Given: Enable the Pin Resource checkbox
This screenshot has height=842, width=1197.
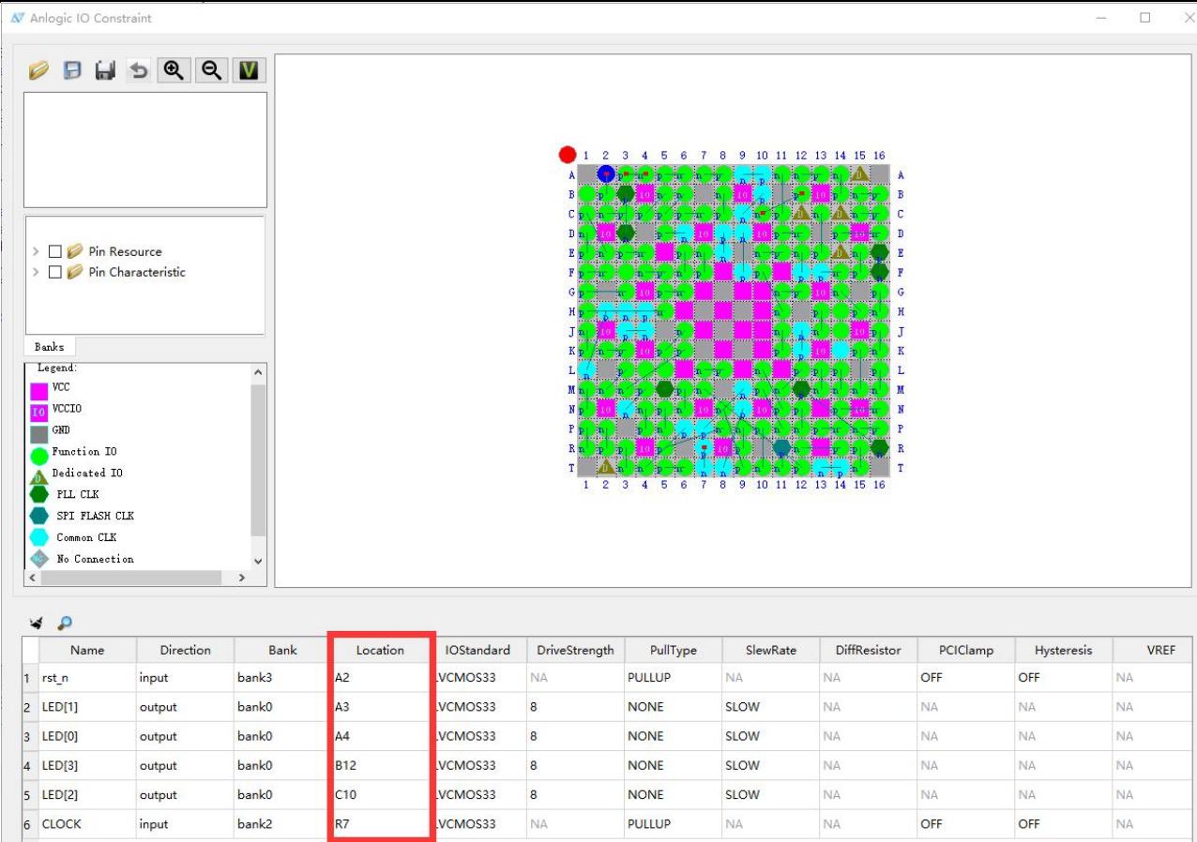Looking at the screenshot, I should pos(55,251).
